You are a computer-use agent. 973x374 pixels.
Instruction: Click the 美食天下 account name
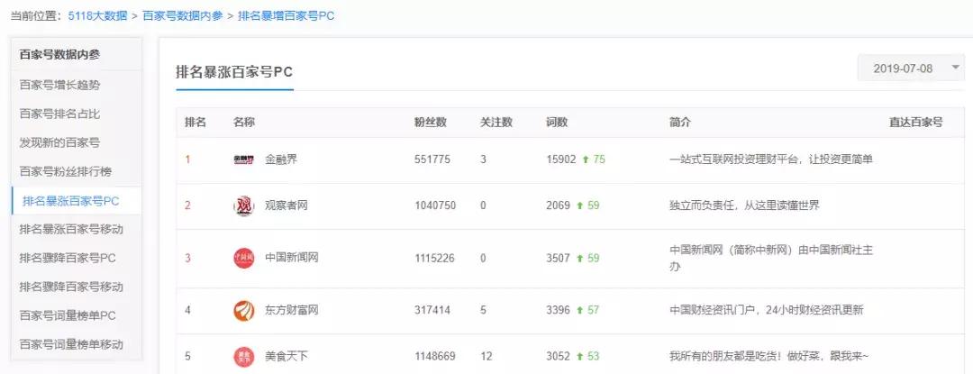(286, 357)
